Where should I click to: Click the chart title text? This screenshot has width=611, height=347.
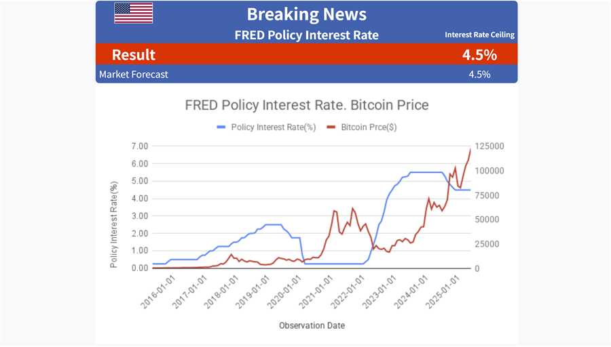click(307, 105)
